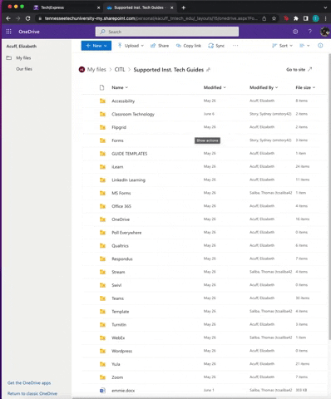This screenshot has height=399, width=331.
Task: Switch to the Tech|Express browser tab
Action: (x=66, y=7)
